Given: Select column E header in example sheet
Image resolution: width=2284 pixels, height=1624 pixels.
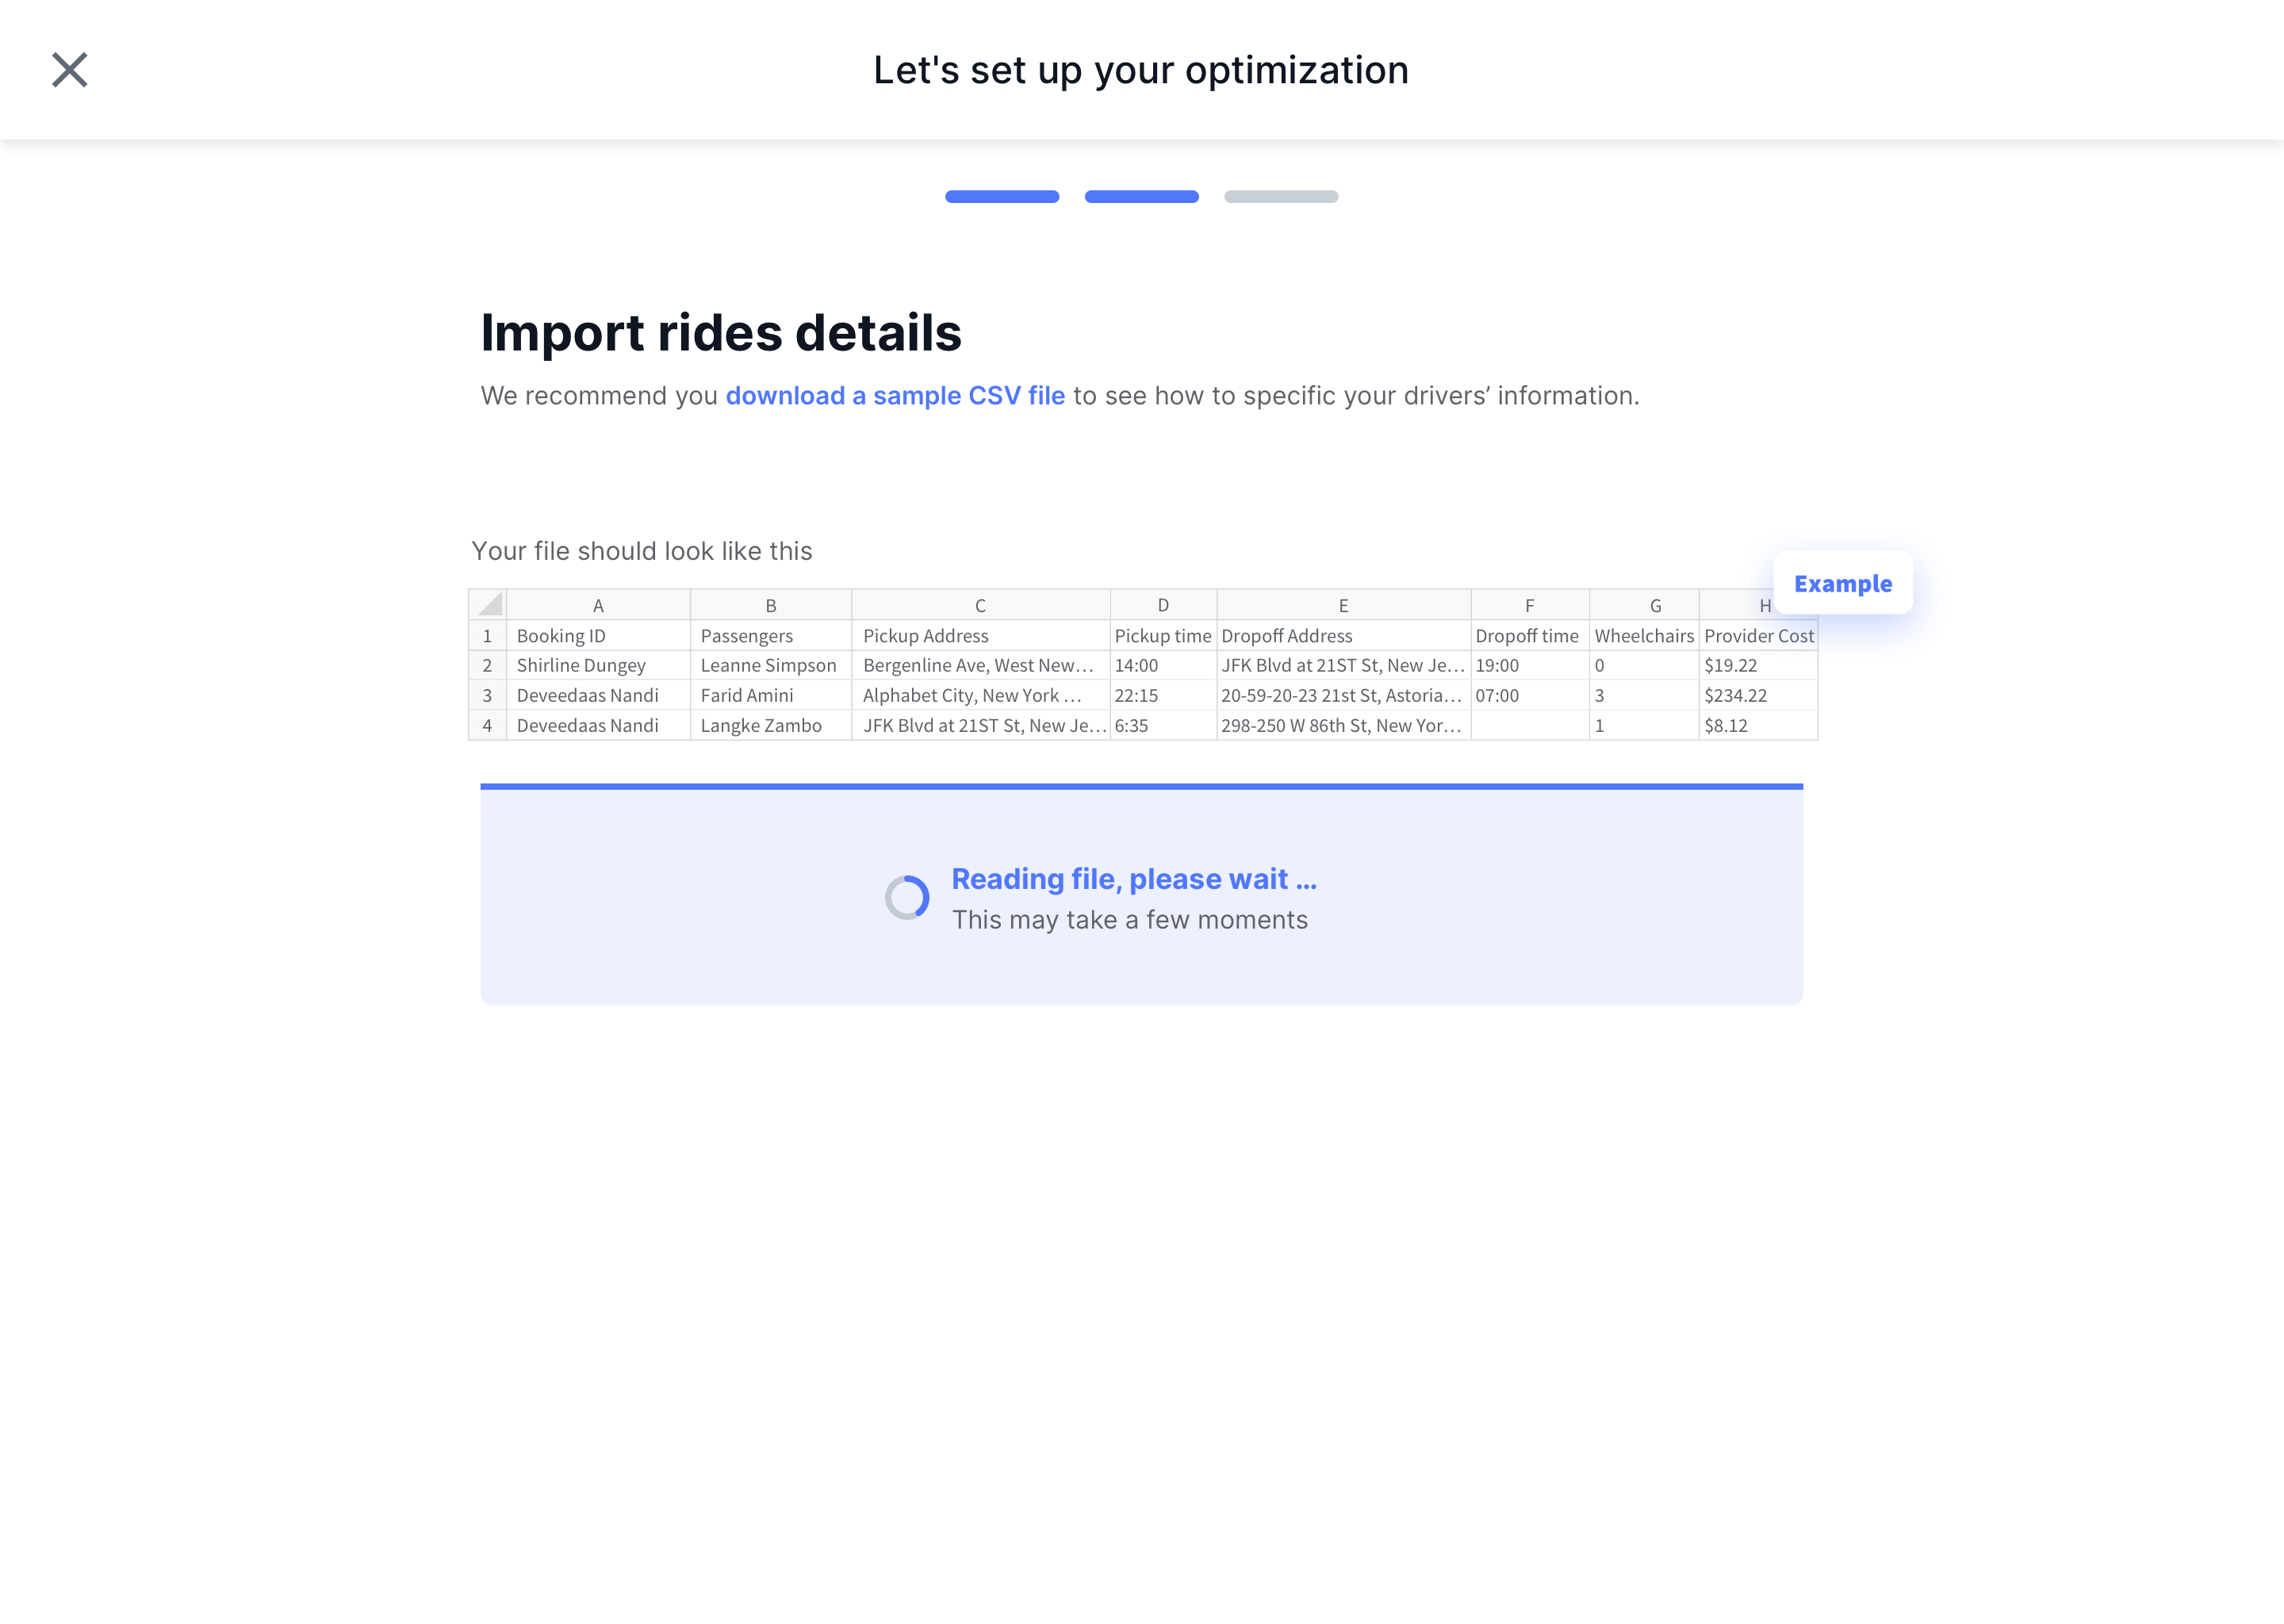Looking at the screenshot, I should coord(1343,605).
